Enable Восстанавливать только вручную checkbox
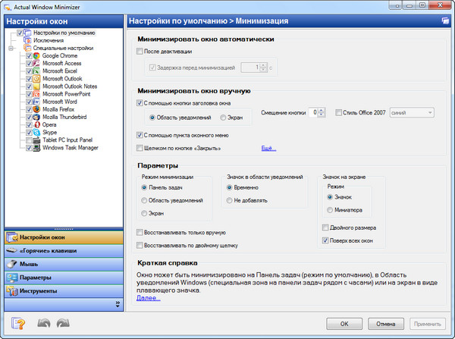The image size is (455, 339). (140, 233)
